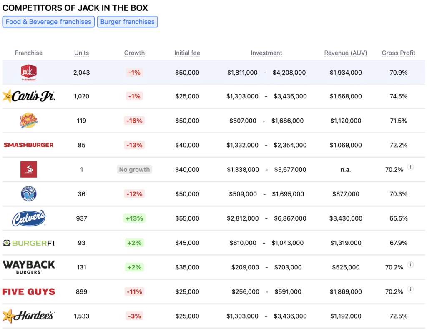
Task: Select the $6,867,000 investment maximum
Action: tap(290, 218)
